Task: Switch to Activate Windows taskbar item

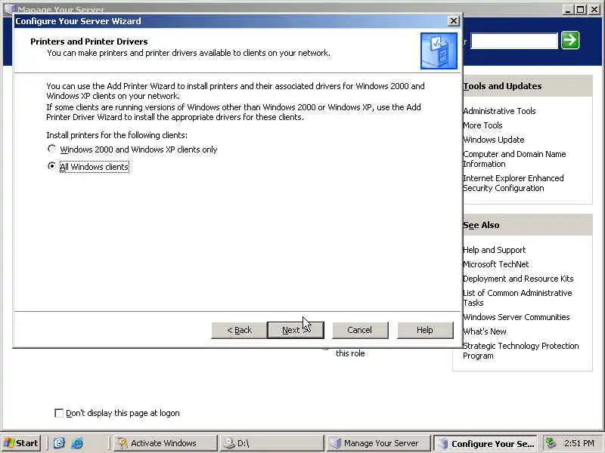Action: [x=165, y=443]
